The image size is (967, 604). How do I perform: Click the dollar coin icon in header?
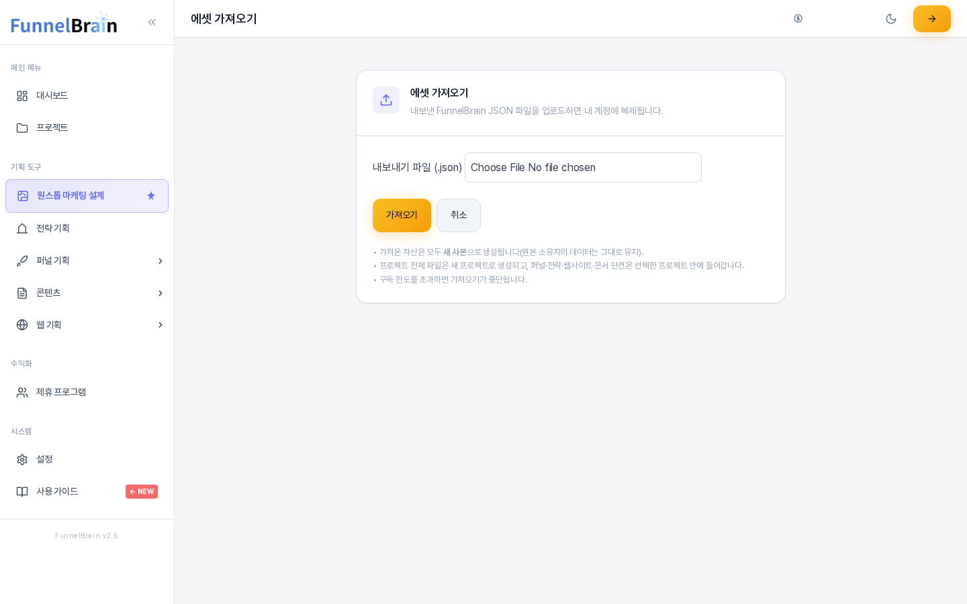point(798,19)
